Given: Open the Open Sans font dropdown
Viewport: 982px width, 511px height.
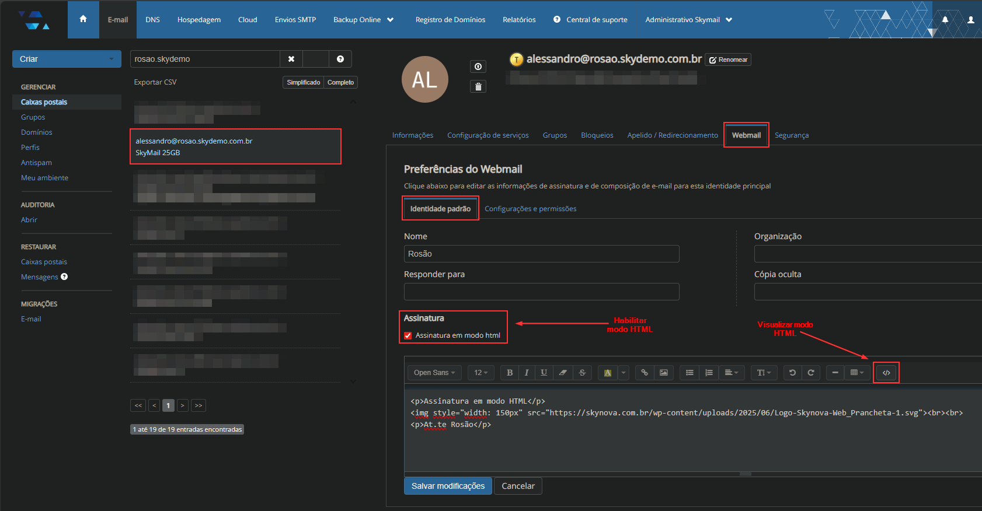Looking at the screenshot, I should (434, 373).
